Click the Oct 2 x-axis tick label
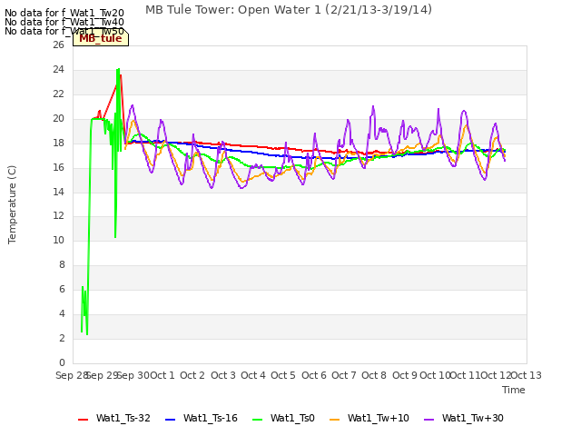The image size is (581, 436). (x=192, y=375)
